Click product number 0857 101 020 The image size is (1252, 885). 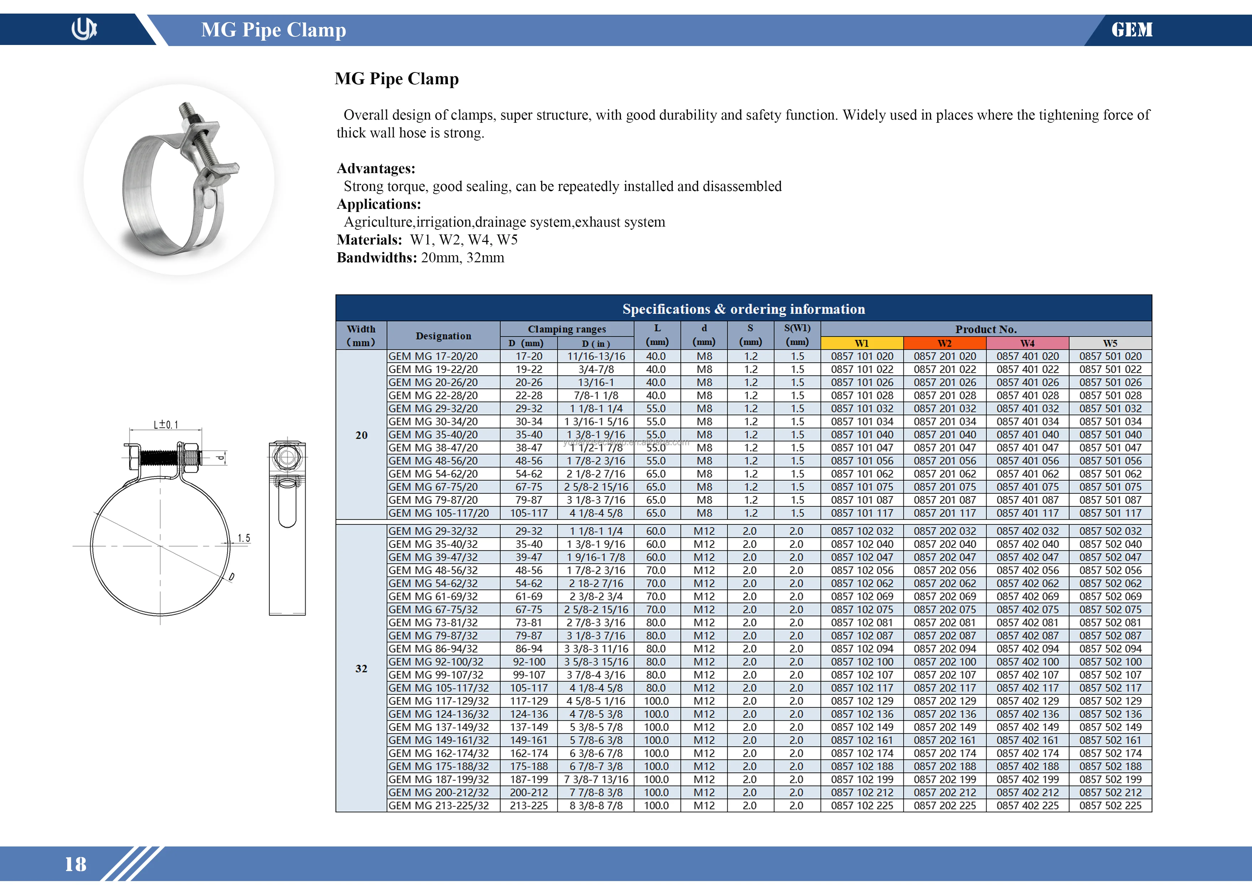(x=862, y=356)
